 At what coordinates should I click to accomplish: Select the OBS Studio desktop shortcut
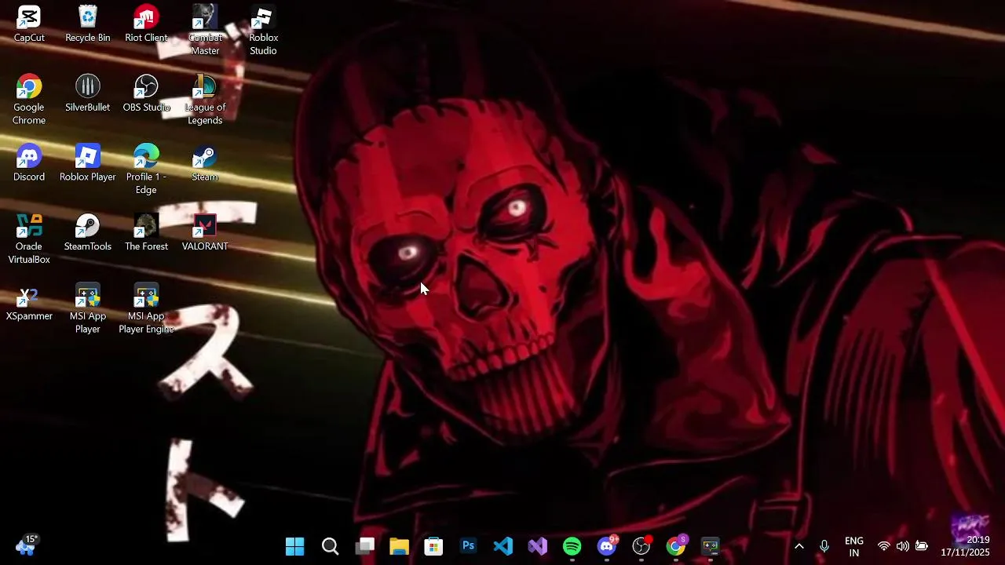[x=146, y=93]
